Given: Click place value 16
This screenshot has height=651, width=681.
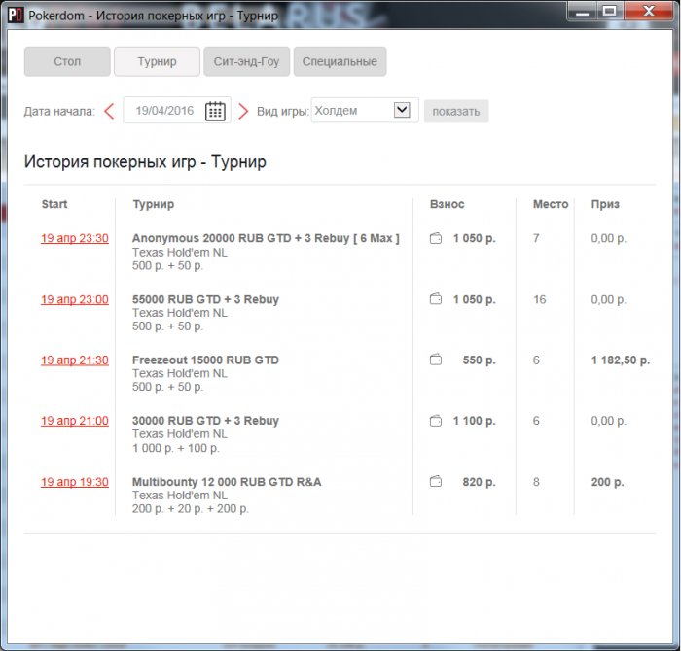Looking at the screenshot, I should point(539,299).
